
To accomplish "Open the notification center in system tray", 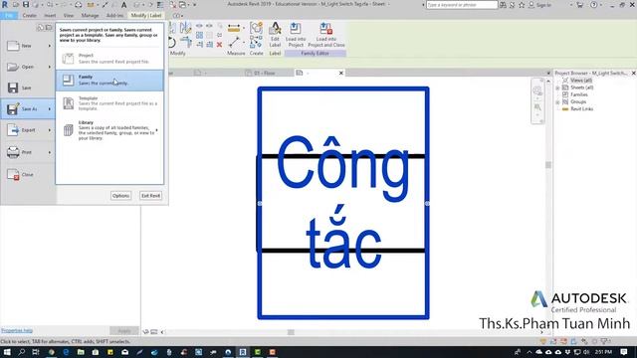I will (624, 352).
